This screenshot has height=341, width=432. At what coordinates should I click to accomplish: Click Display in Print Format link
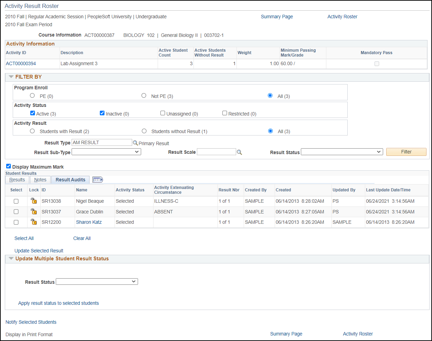click(29, 334)
